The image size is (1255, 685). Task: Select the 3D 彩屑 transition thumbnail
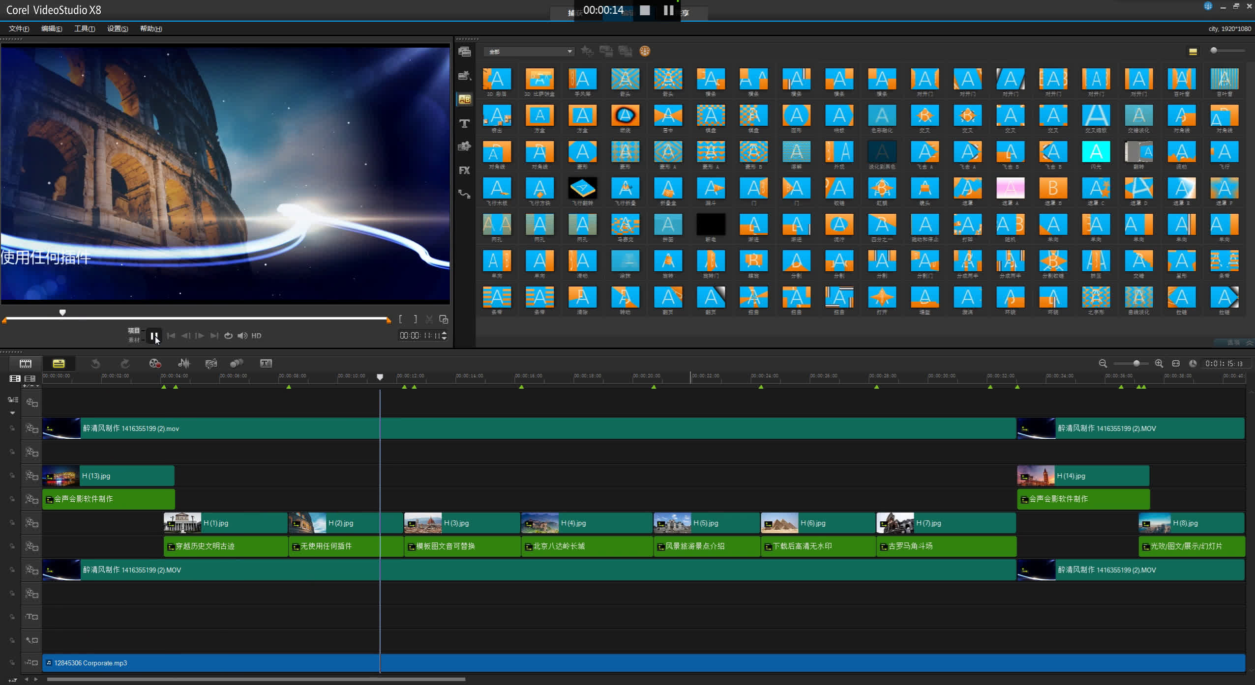pos(497,82)
